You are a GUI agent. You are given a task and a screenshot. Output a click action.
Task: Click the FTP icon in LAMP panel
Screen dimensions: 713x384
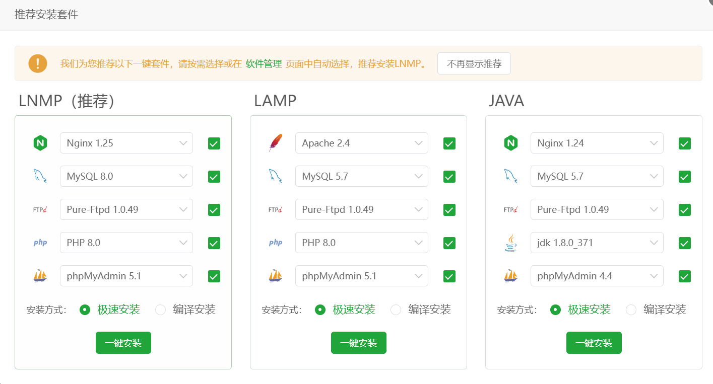pyautogui.click(x=276, y=209)
